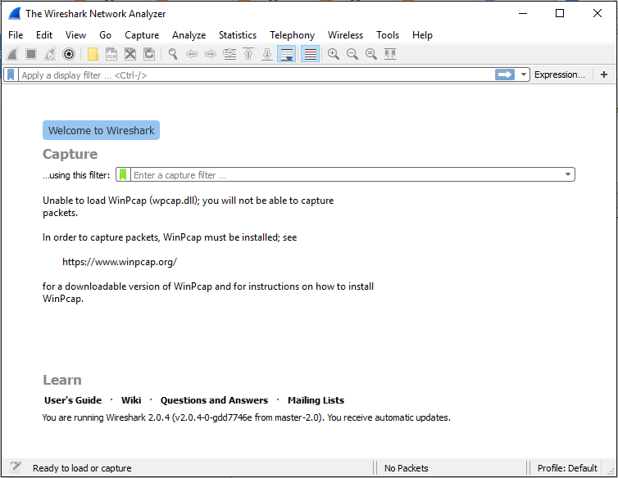Click the Save capture file icon
The width and height of the screenshot is (618, 478).
click(111, 54)
